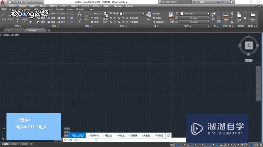Expand the Draw (绘图) panel
Image resolution: width=263 pixels, height=147 pixels.
coord(18,26)
